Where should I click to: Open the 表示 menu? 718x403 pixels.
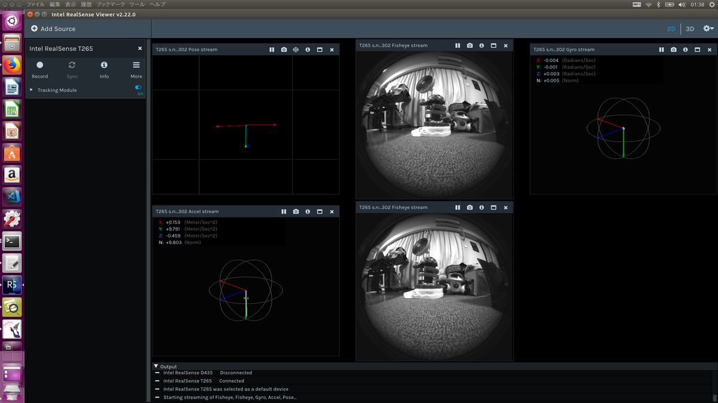71,4
